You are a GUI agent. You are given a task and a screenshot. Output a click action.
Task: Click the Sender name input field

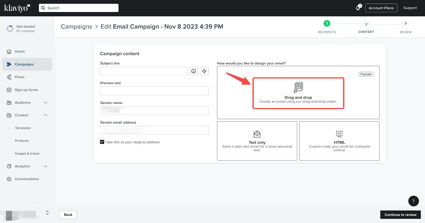(x=154, y=110)
